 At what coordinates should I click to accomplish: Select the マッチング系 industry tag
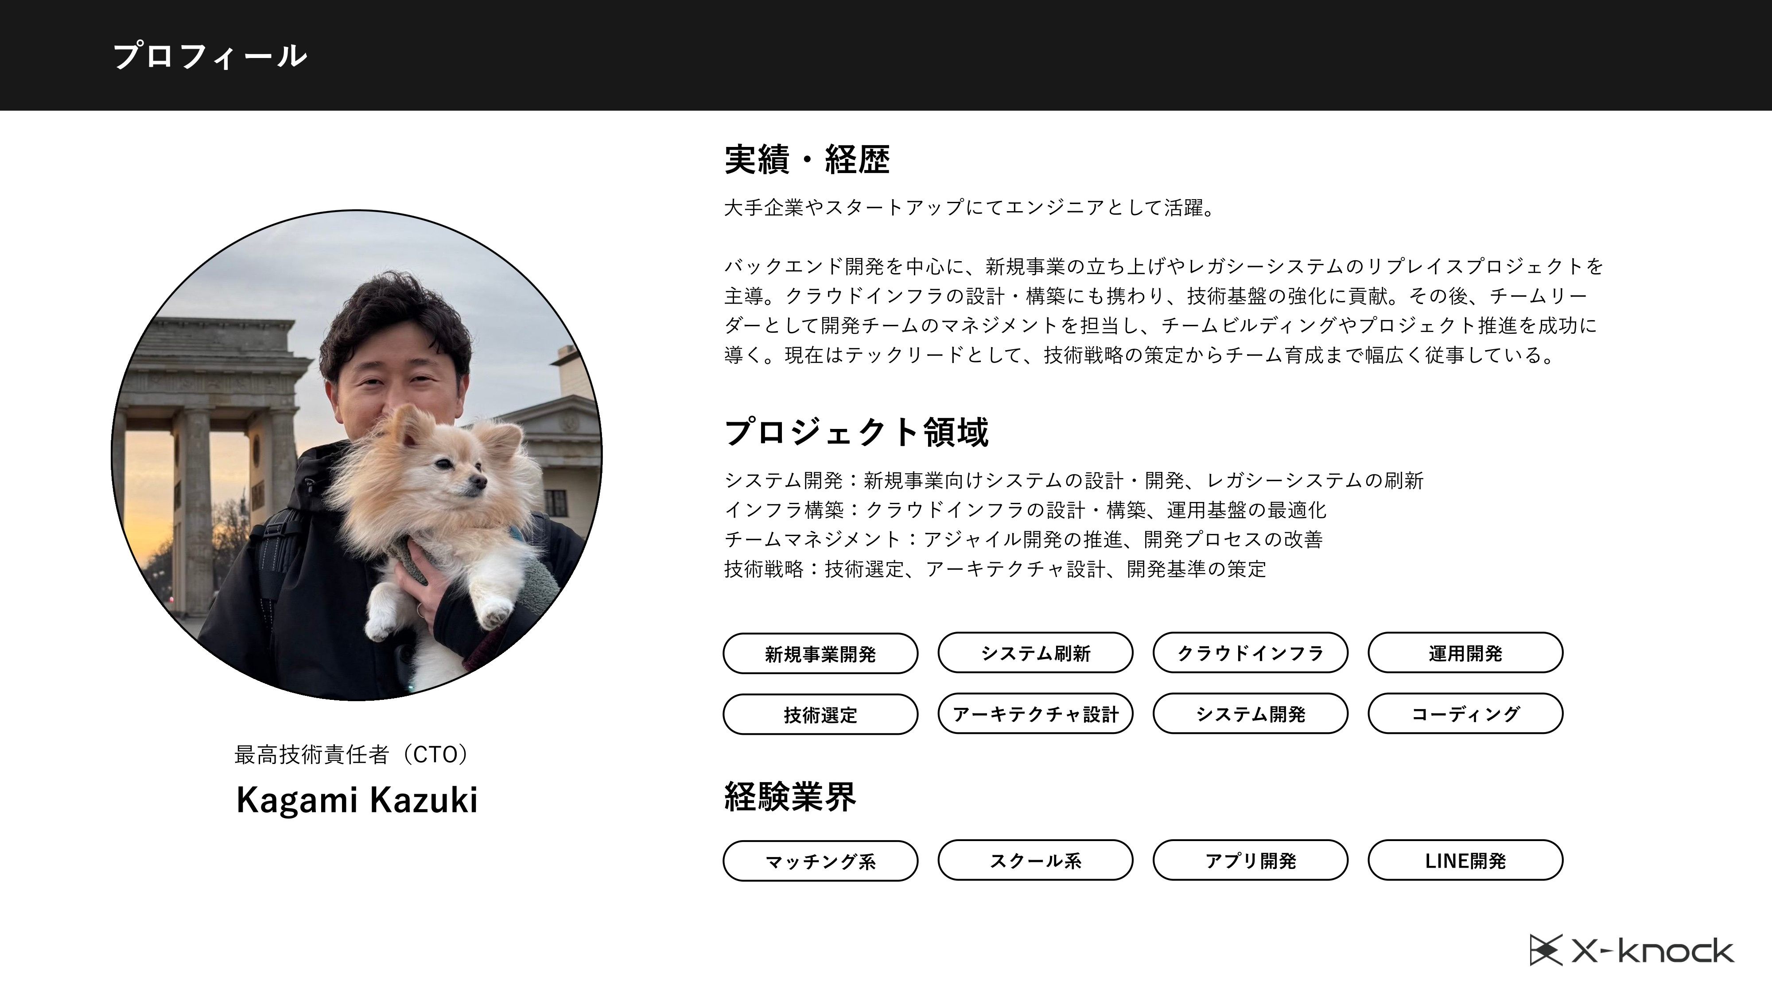820,861
